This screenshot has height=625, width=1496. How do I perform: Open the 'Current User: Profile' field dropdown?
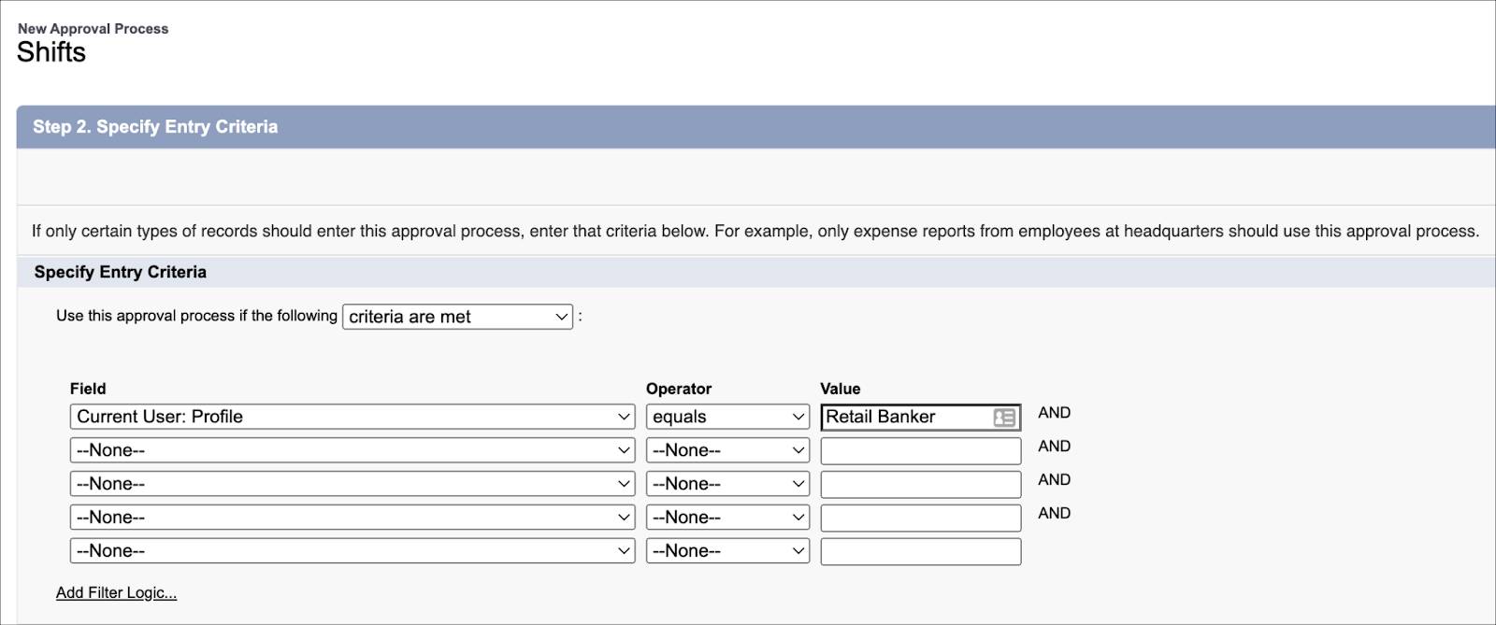tap(352, 417)
